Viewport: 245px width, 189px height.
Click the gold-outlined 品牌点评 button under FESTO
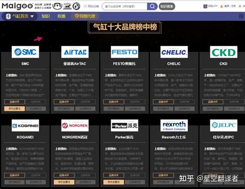(x=114, y=102)
